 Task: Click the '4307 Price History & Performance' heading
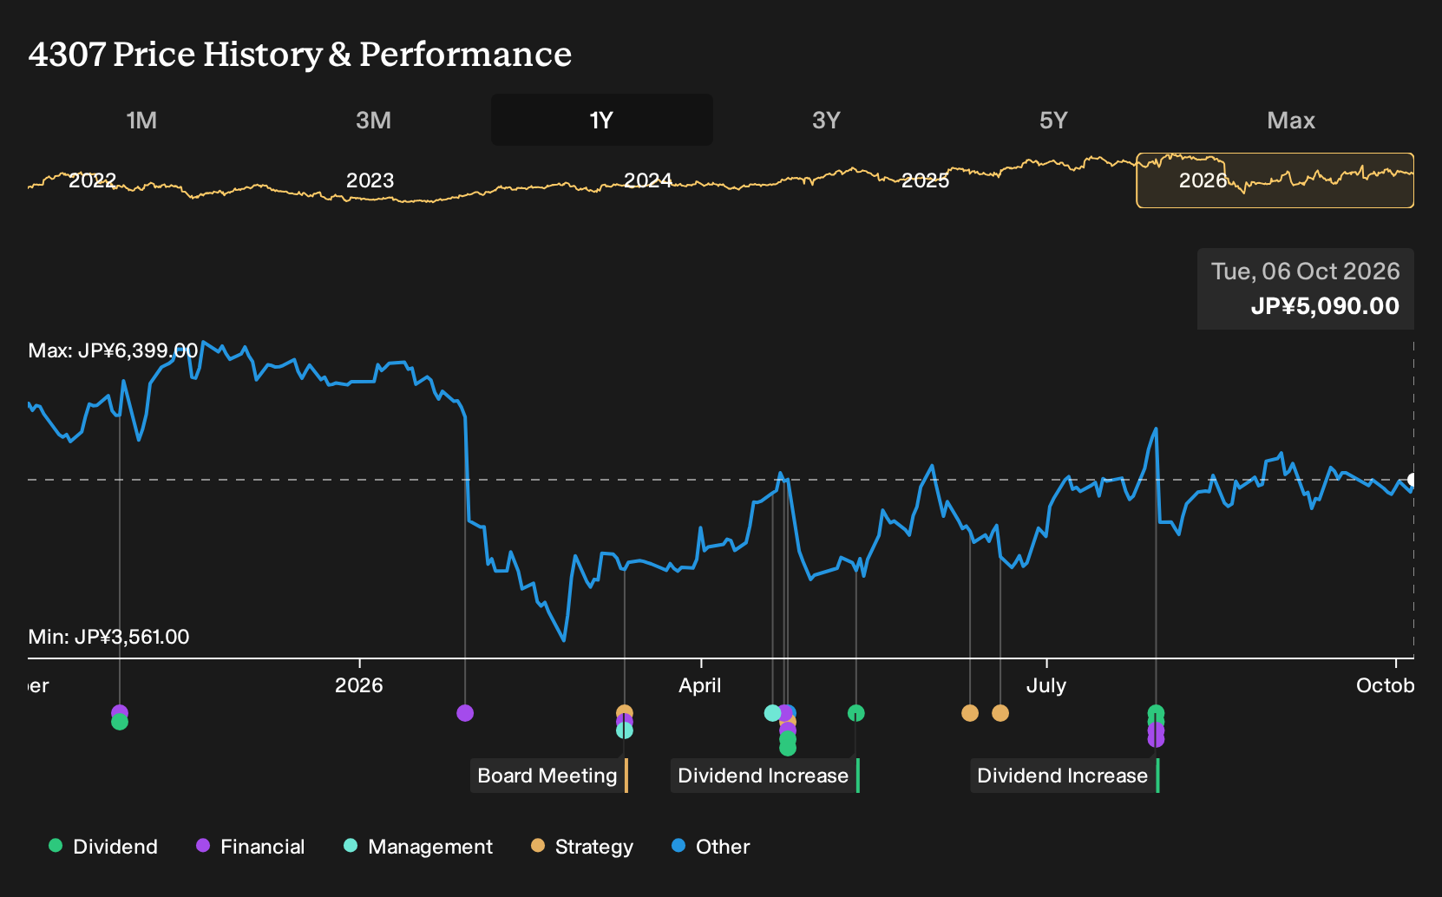click(300, 54)
